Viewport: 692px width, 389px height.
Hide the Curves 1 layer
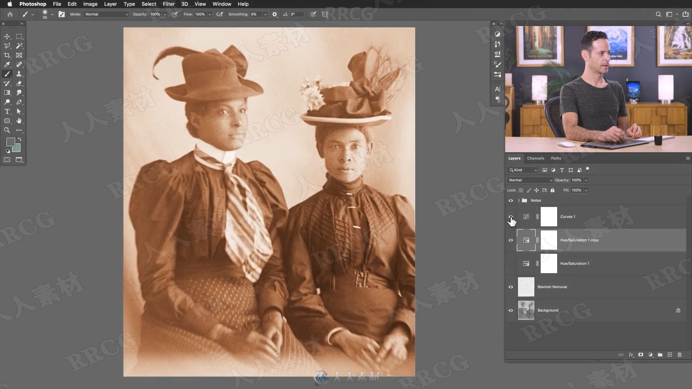[511, 216]
